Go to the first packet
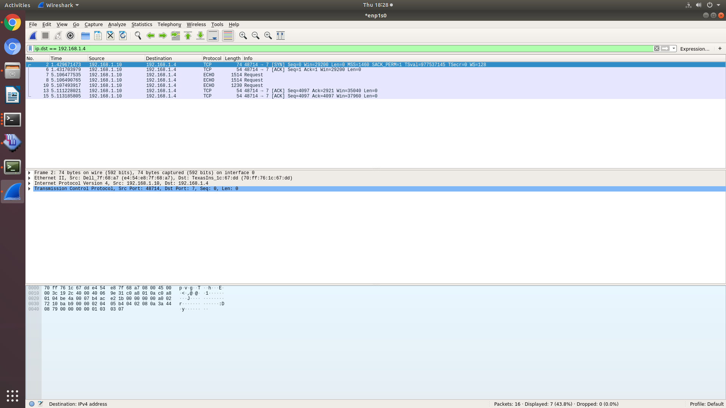This screenshot has width=726, height=408. coord(188,36)
